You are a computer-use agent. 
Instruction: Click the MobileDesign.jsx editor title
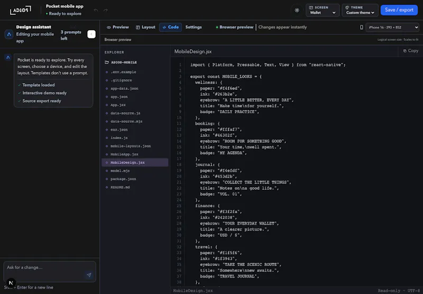click(193, 51)
